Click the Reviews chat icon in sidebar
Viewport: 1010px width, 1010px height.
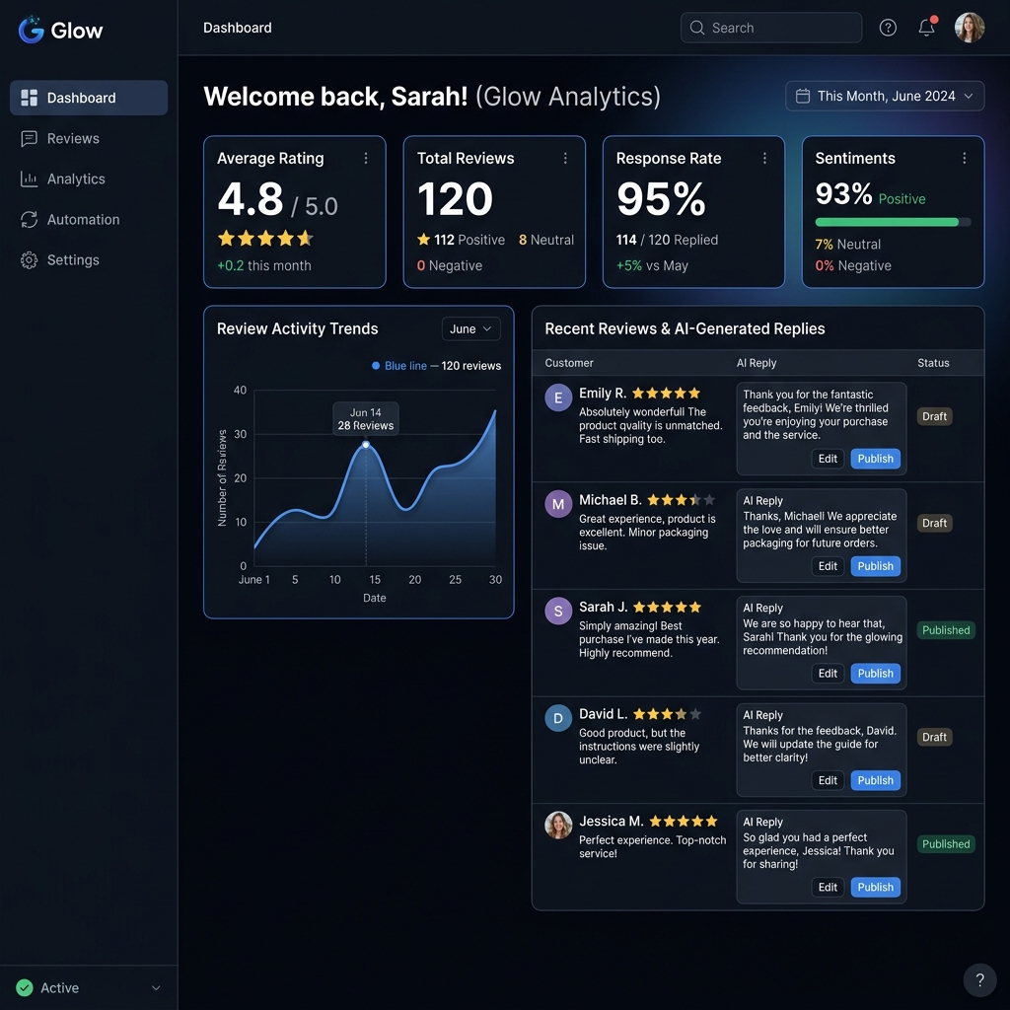click(x=29, y=138)
